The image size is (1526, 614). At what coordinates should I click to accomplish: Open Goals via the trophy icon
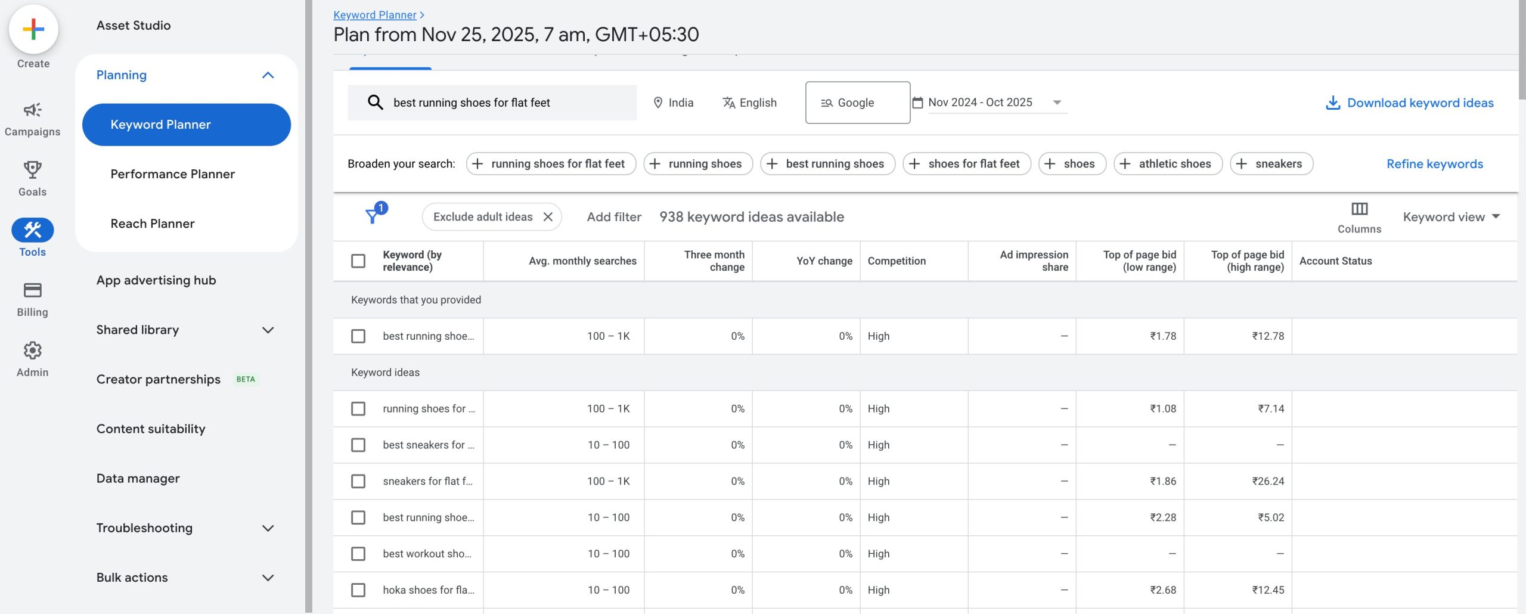tap(32, 170)
